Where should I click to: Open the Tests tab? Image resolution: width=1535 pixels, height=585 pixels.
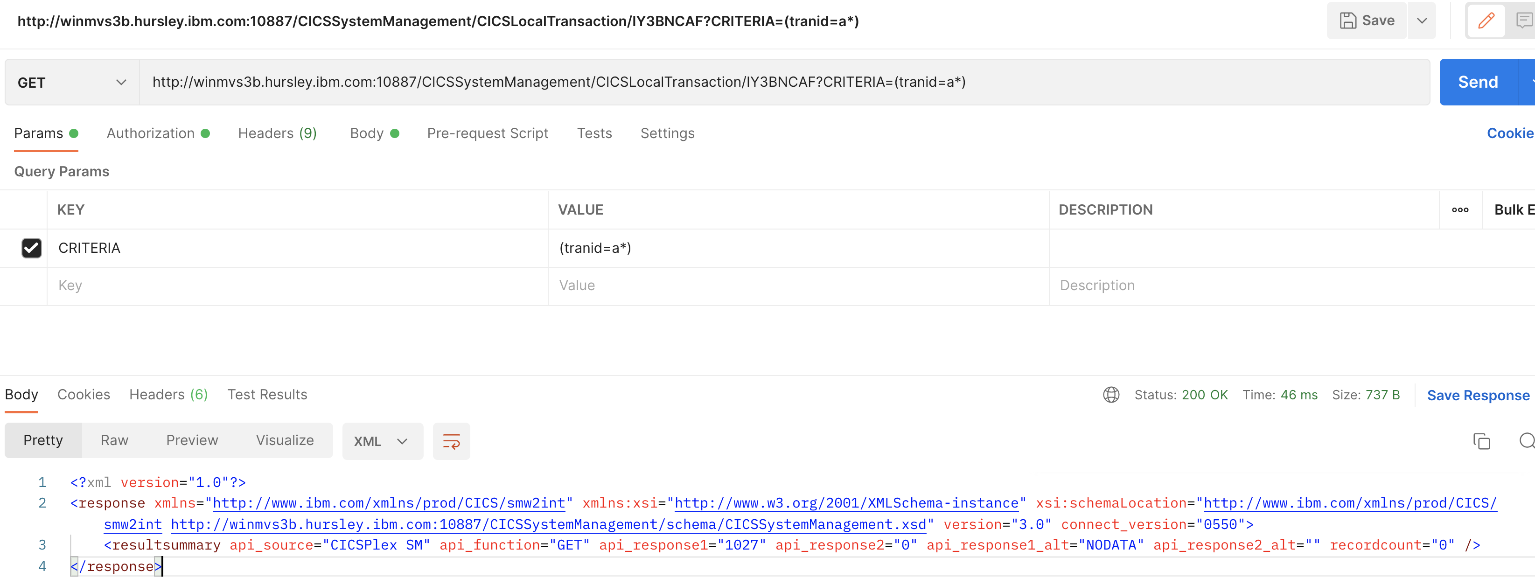click(x=594, y=133)
